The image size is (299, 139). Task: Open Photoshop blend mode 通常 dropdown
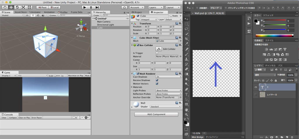pos(265,75)
